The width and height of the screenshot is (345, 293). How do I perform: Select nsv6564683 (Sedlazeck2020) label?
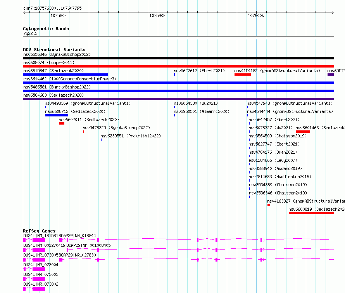[x=53, y=95]
